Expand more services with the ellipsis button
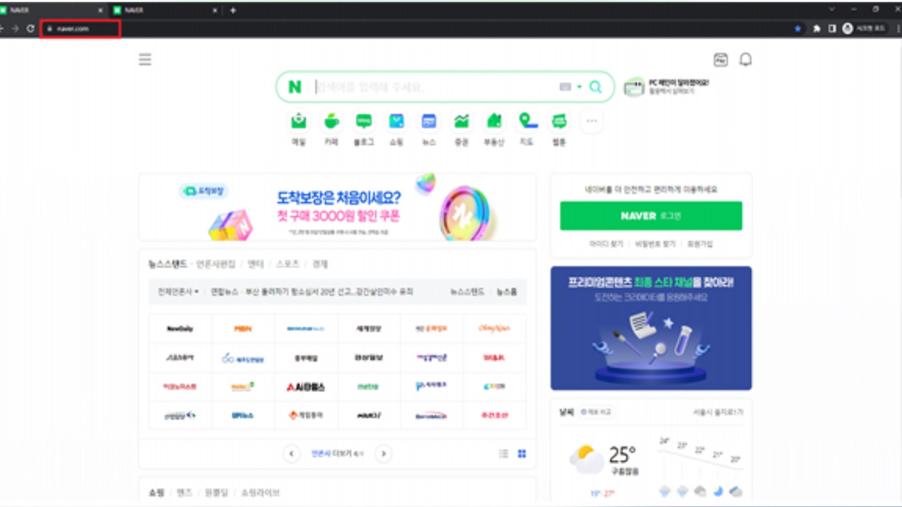This screenshot has height=507, width=902. 591,121
